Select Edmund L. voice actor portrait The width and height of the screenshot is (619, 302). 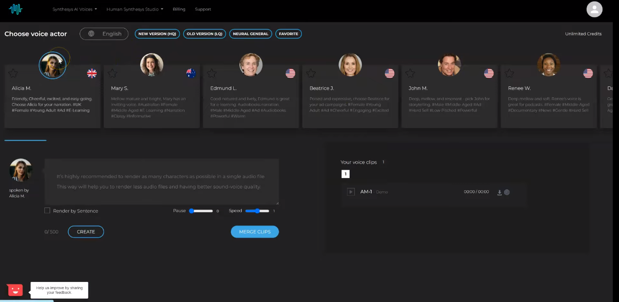click(251, 64)
